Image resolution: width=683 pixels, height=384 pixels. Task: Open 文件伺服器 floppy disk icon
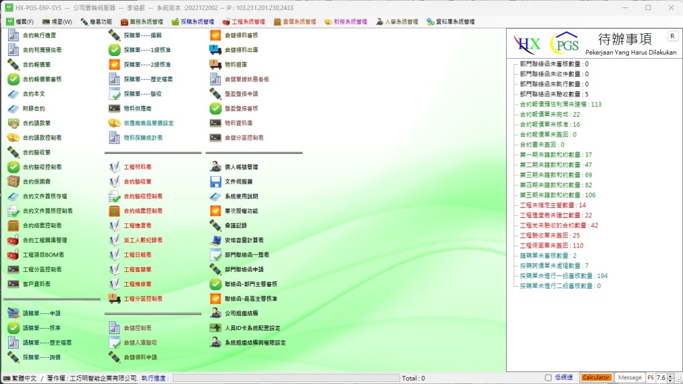tap(215, 181)
